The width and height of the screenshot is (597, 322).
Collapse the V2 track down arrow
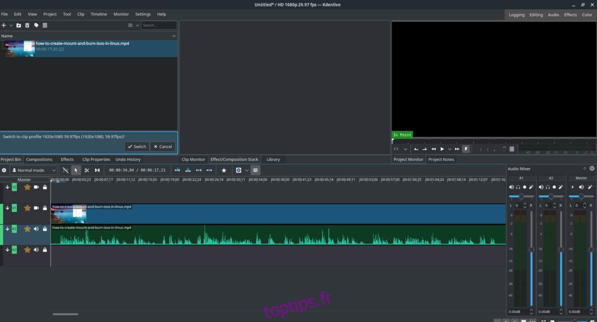tap(7, 187)
